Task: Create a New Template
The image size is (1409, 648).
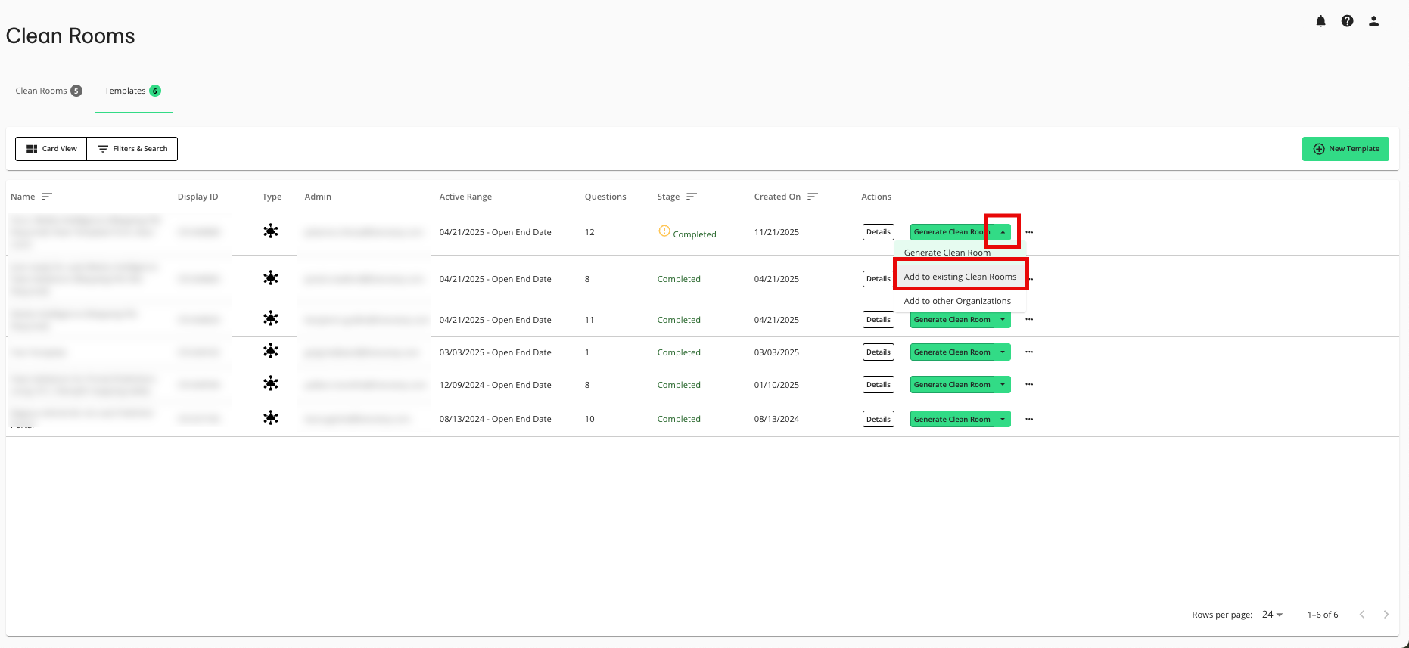Action: [1345, 149]
